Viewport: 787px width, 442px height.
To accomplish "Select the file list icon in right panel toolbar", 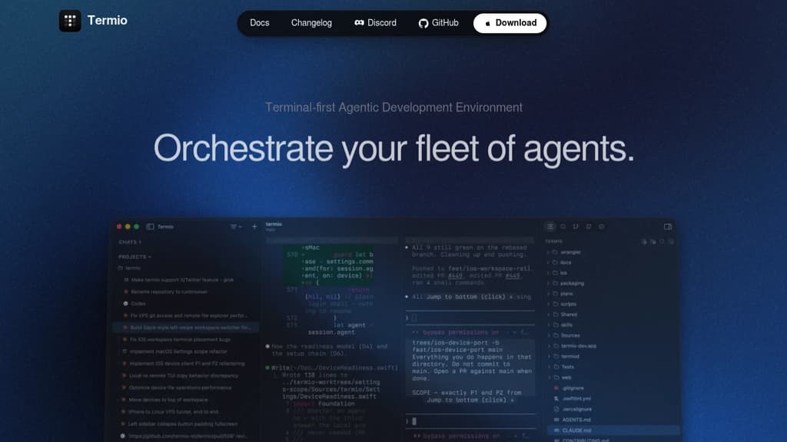I will tap(550, 227).
